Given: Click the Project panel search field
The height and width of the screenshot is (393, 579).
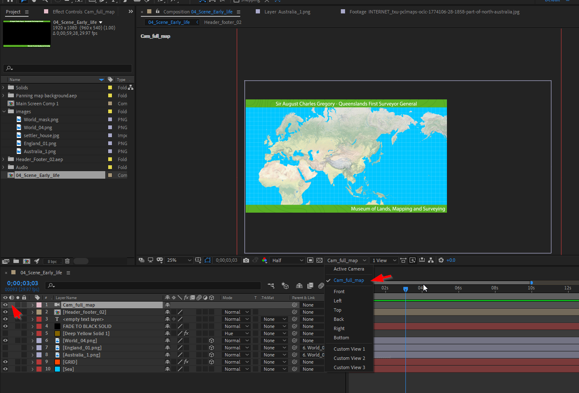Looking at the screenshot, I should click(x=67, y=68).
